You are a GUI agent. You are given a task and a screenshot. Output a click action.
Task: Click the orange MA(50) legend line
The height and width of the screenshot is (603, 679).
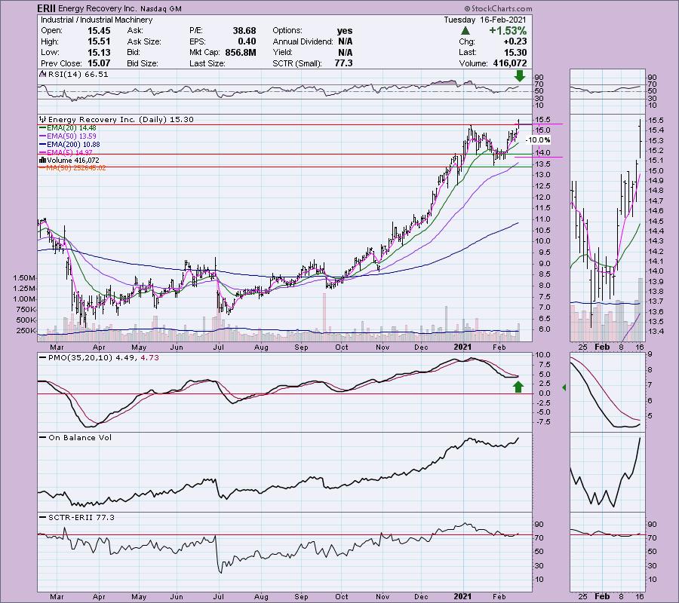[x=42, y=168]
